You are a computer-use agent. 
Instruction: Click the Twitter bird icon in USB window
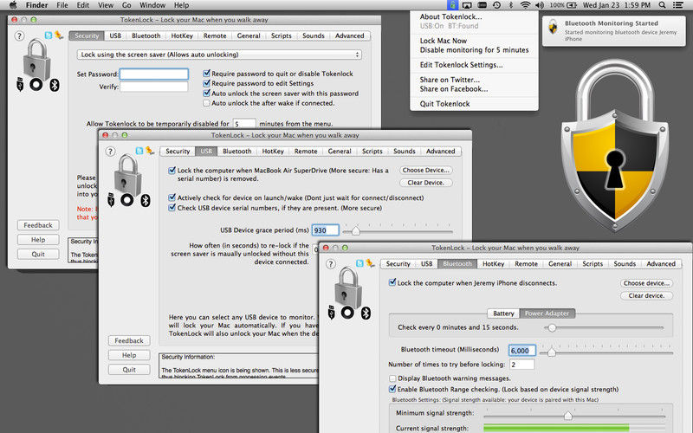139,151
